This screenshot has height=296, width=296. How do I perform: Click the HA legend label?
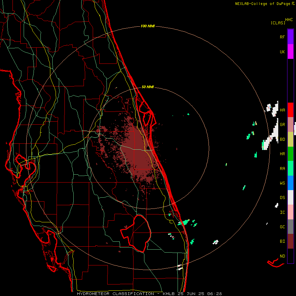pos(282,110)
